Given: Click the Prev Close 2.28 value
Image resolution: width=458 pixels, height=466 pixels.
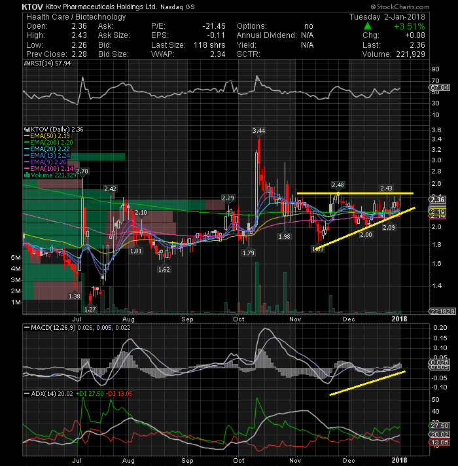Looking at the screenshot, I should [x=79, y=54].
